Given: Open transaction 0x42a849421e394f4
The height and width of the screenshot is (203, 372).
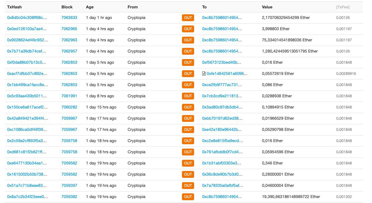Looking at the screenshot, I should coord(27,118).
